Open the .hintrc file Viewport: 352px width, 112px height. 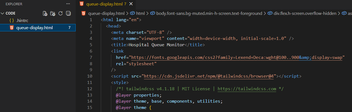click(22, 20)
